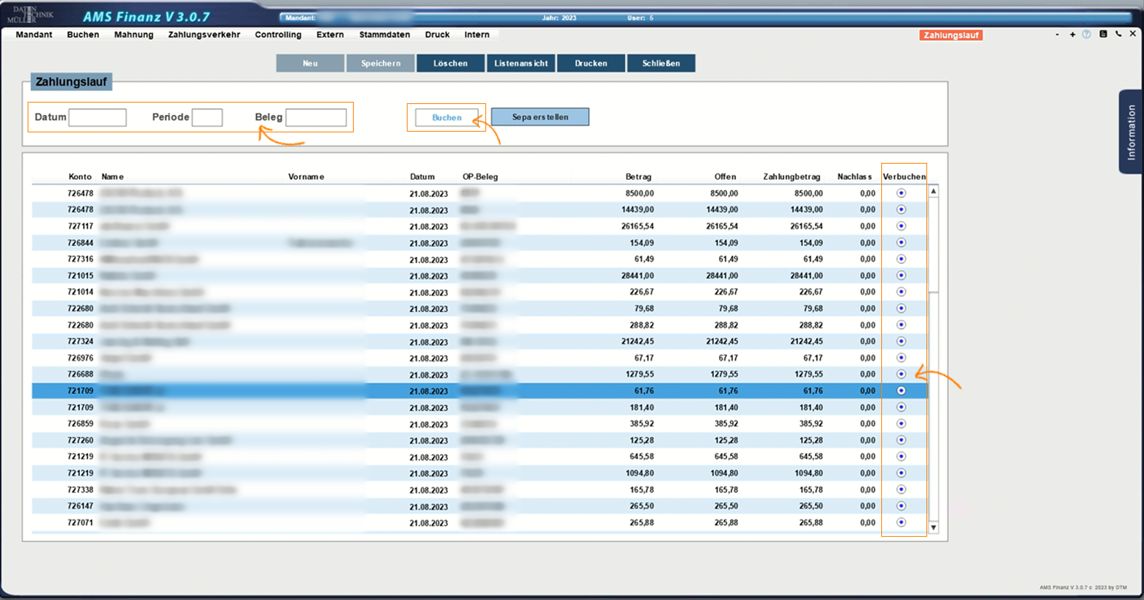Click the orange Zahlungslauf badge
This screenshot has height=600, width=1144.
pyautogui.click(x=950, y=35)
